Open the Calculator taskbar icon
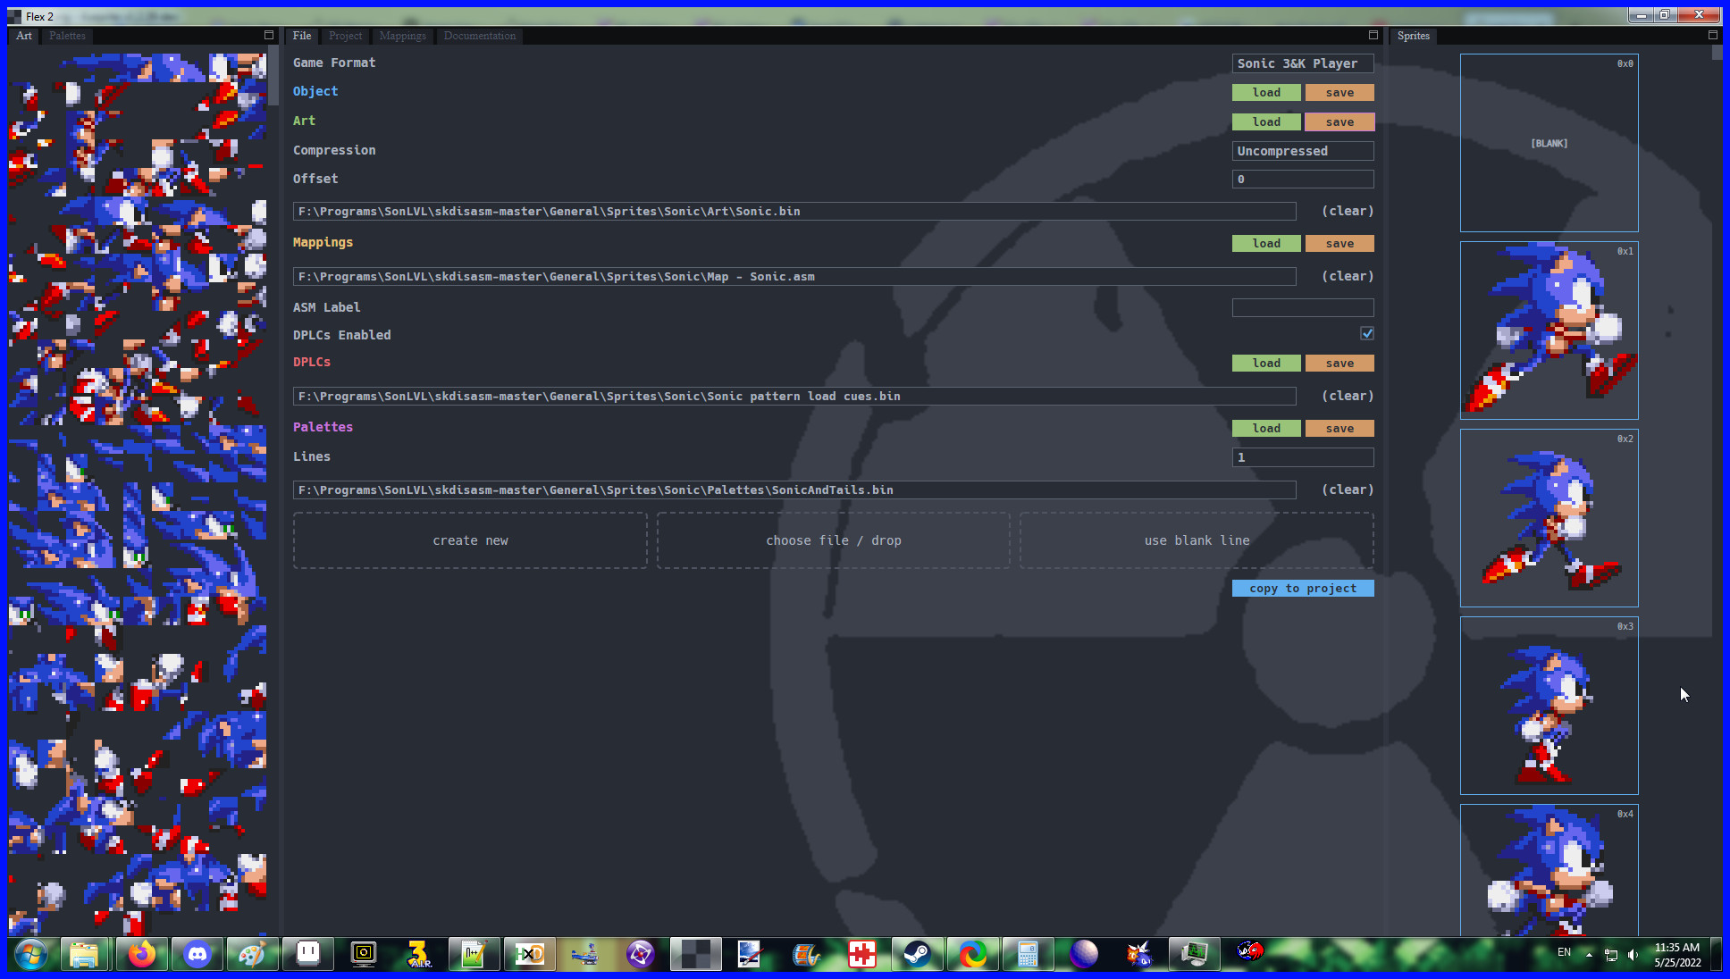 pyautogui.click(x=1028, y=954)
